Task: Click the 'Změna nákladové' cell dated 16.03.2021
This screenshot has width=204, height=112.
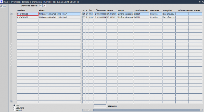Action: (126, 17)
